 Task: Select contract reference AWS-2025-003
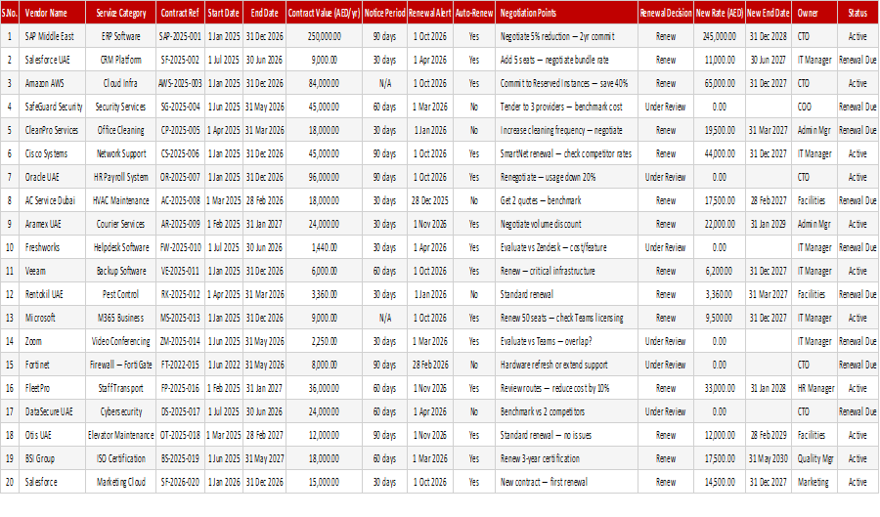coord(180,83)
